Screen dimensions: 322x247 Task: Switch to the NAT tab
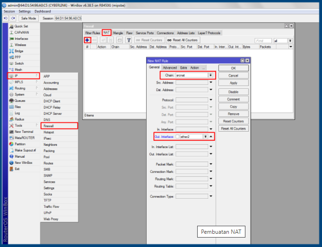click(x=106, y=33)
